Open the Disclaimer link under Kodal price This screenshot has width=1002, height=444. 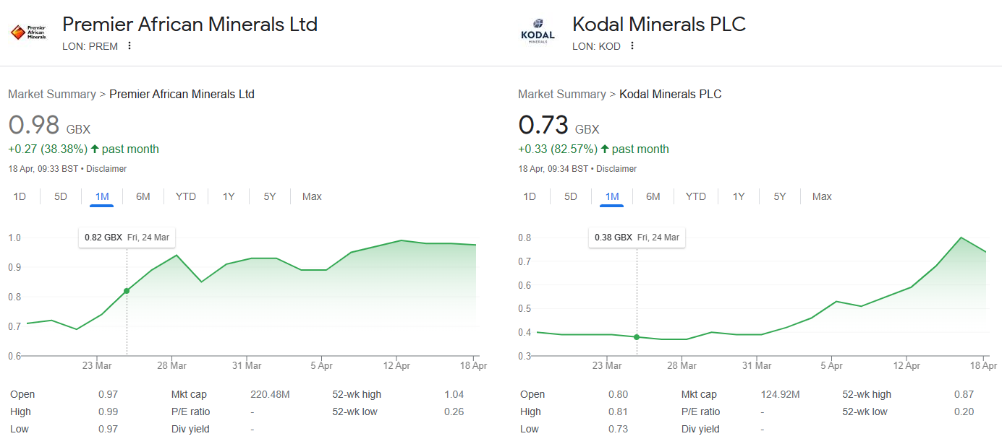(617, 169)
